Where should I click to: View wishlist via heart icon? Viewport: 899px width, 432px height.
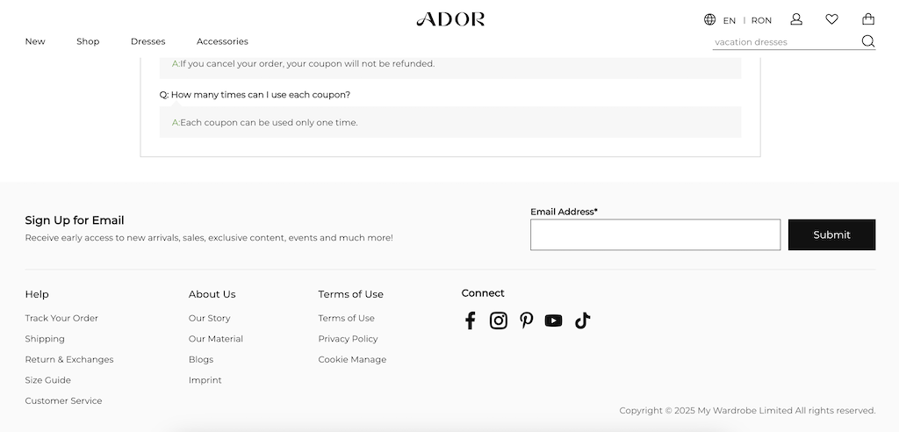pyautogui.click(x=832, y=19)
